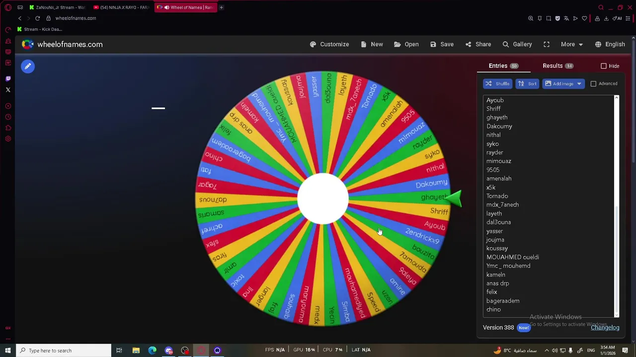The height and width of the screenshot is (357, 636).
Task: Open the Changelog link
Action: [x=605, y=328]
